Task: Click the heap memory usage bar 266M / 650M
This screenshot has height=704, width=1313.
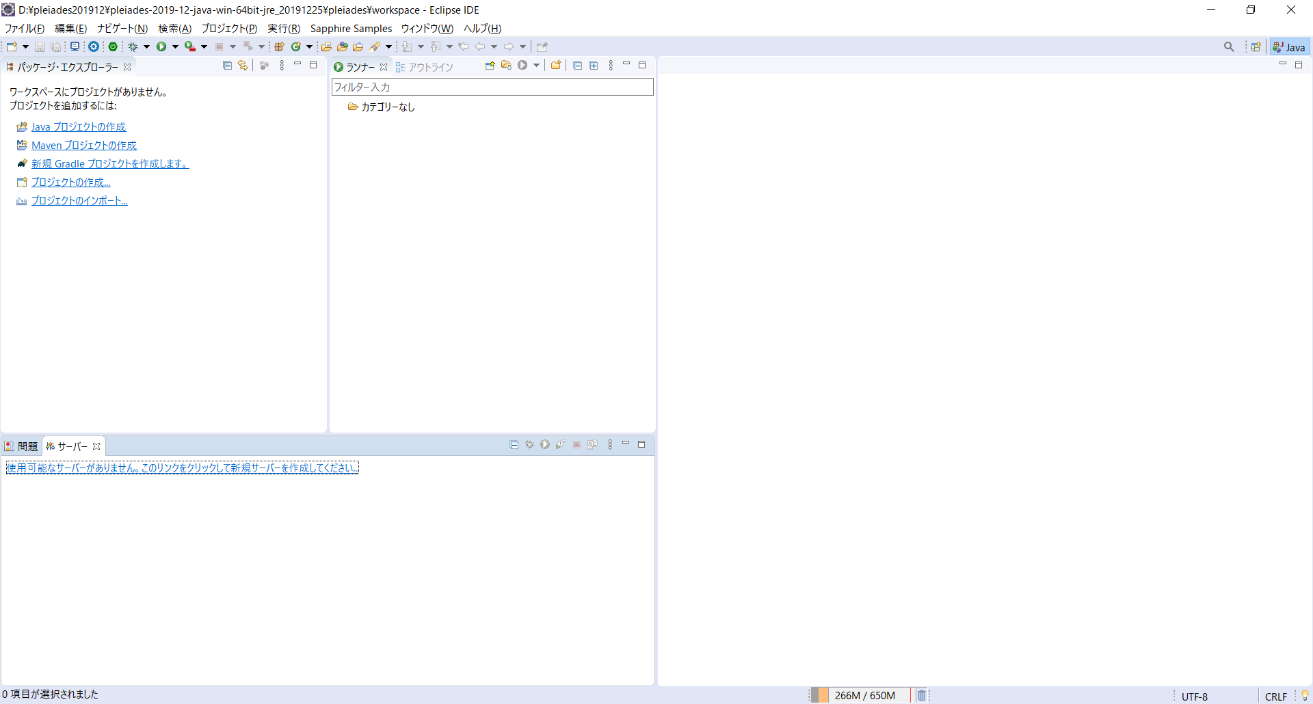Action: pyautogui.click(x=860, y=696)
